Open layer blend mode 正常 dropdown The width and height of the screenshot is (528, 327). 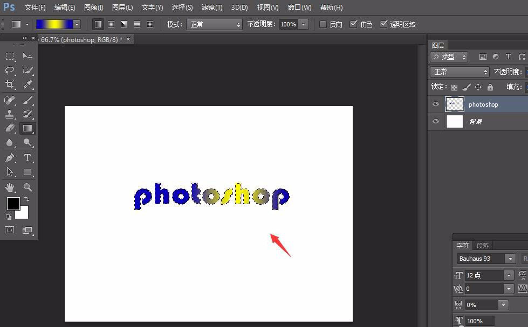[460, 72]
